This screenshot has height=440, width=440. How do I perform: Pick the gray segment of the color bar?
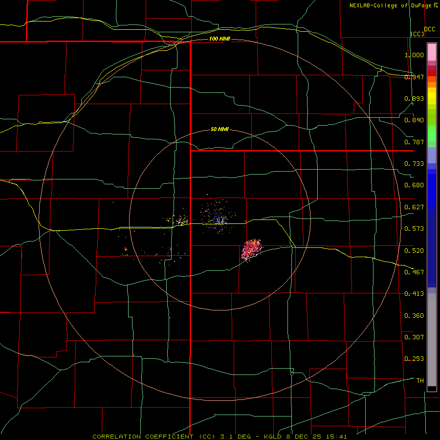(x=432, y=340)
